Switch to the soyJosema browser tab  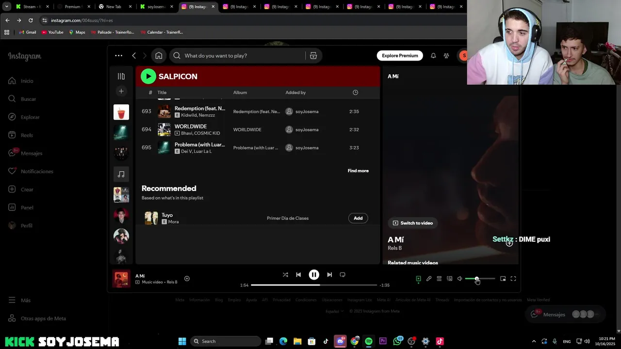156,7
